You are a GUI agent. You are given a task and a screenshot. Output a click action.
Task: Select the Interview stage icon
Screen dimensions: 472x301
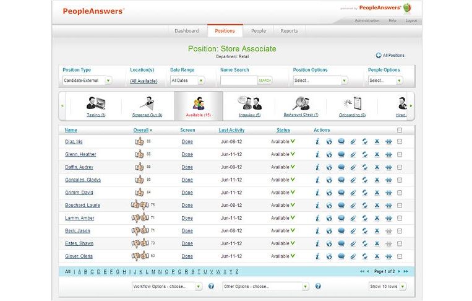(x=249, y=103)
